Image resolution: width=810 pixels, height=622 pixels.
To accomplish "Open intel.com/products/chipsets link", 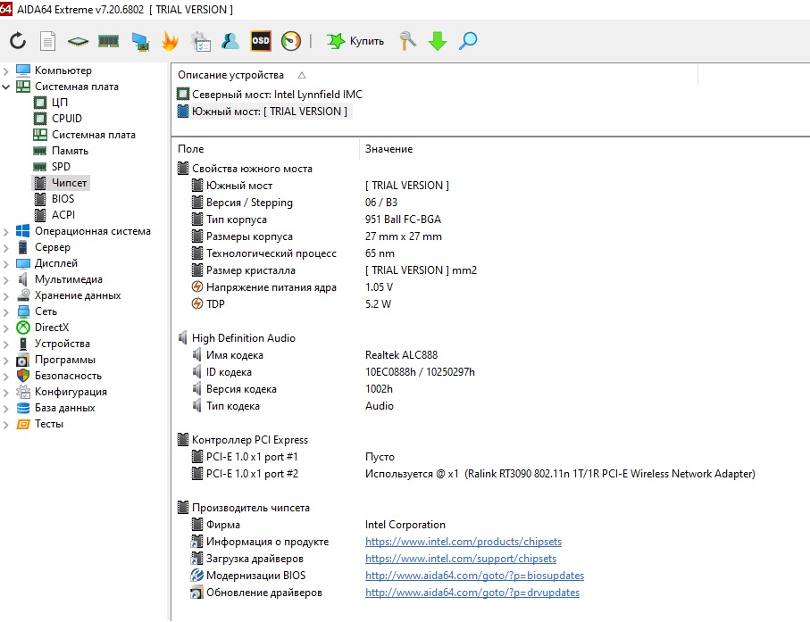I will (463, 542).
